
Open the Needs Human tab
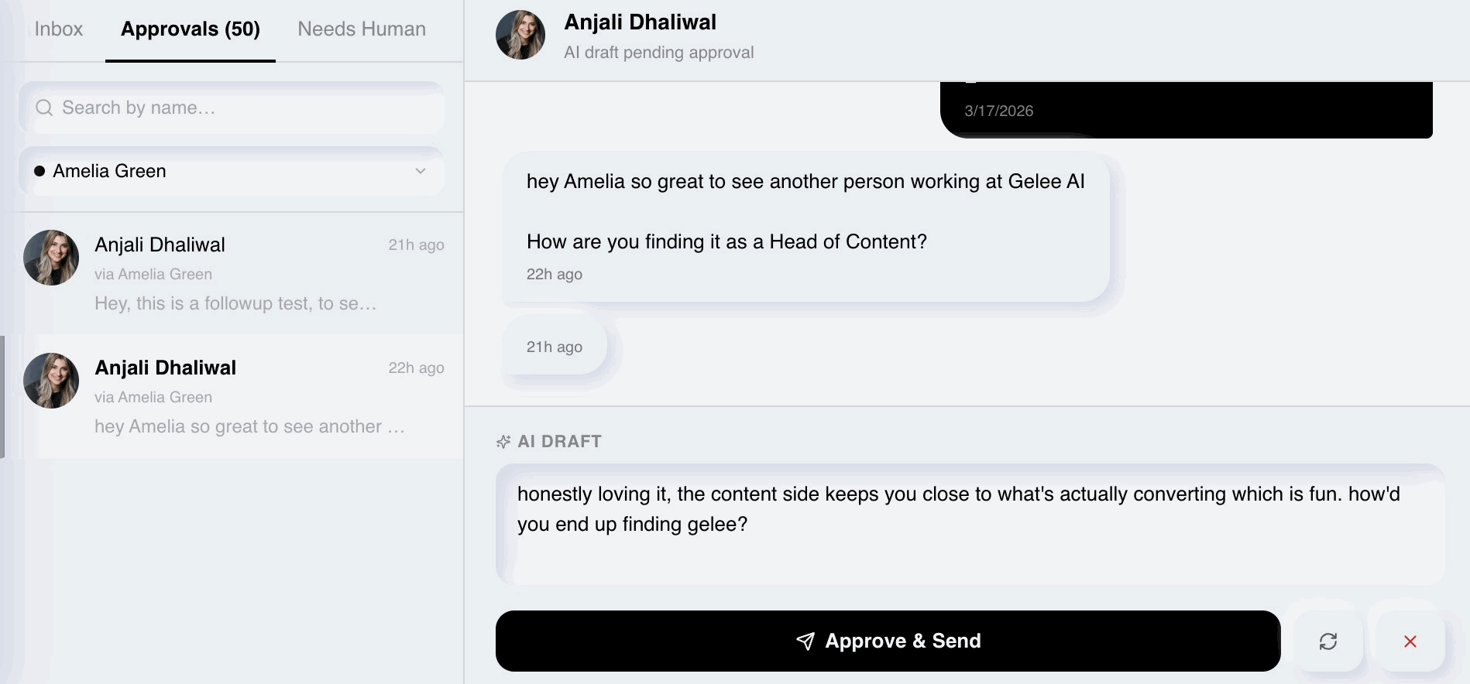(362, 29)
